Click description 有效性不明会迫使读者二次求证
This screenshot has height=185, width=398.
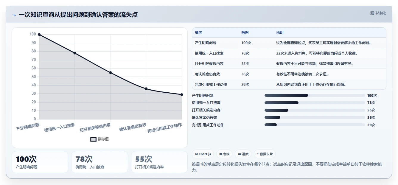tap(302, 74)
